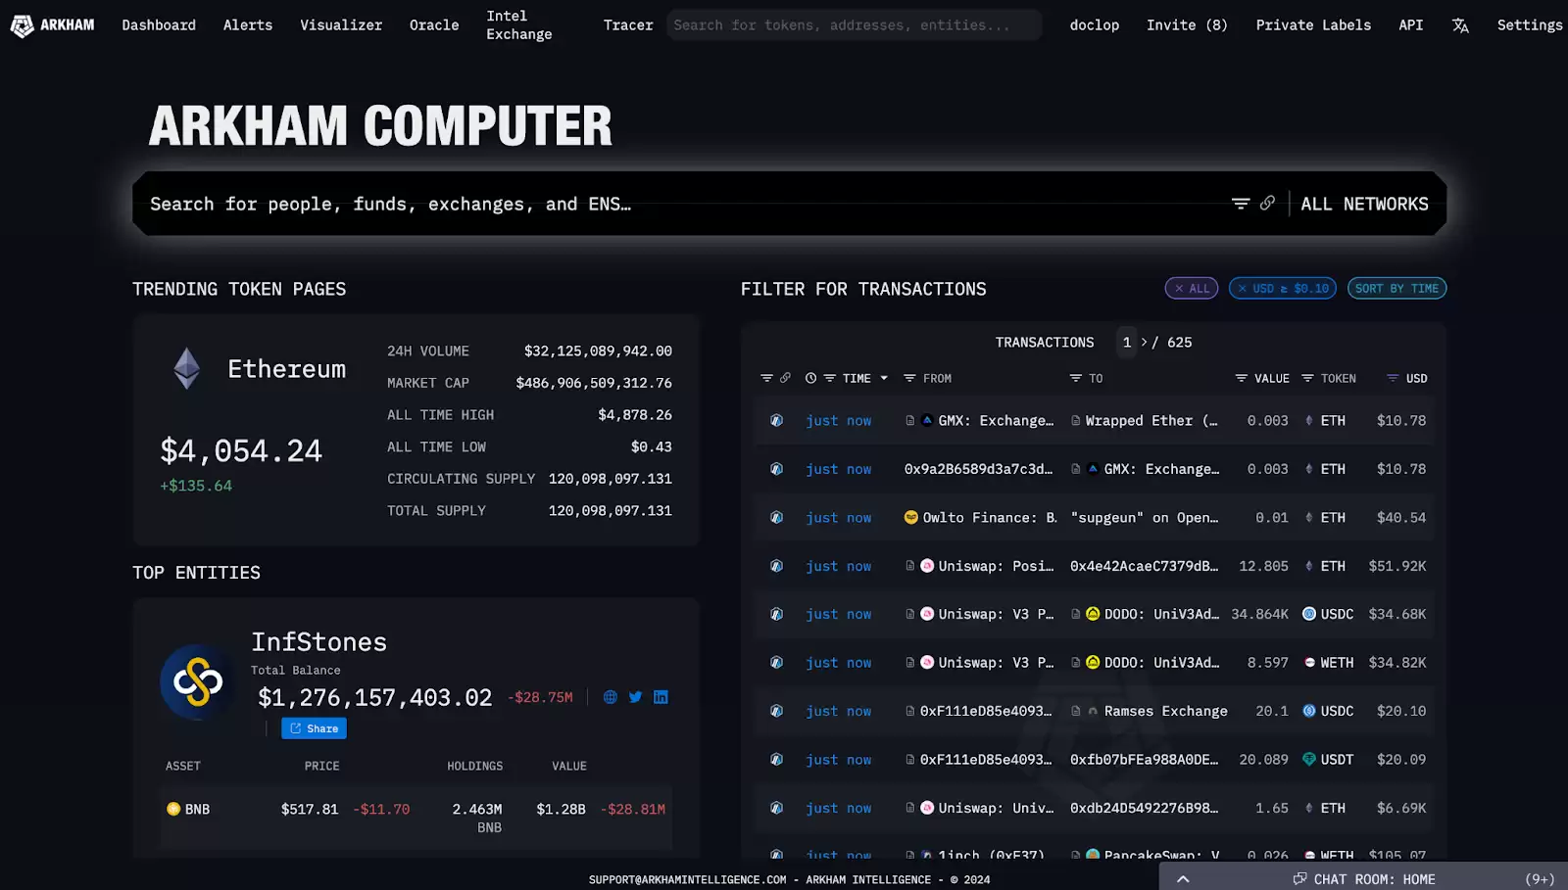This screenshot has height=890, width=1568.
Task: Click the clock icon beside the TIME column
Action: [810, 378]
